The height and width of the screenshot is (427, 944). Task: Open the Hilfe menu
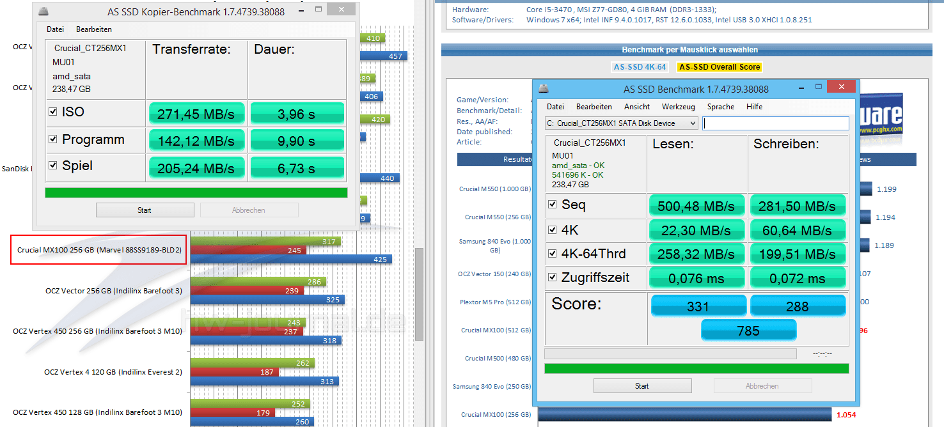pyautogui.click(x=755, y=107)
